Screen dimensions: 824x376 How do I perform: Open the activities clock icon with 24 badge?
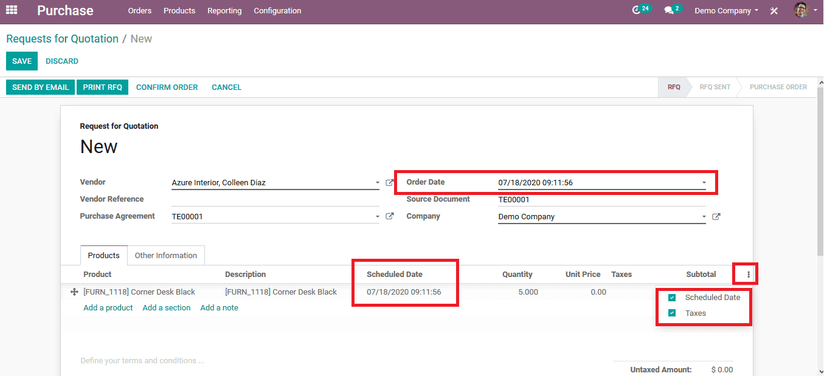(x=641, y=10)
